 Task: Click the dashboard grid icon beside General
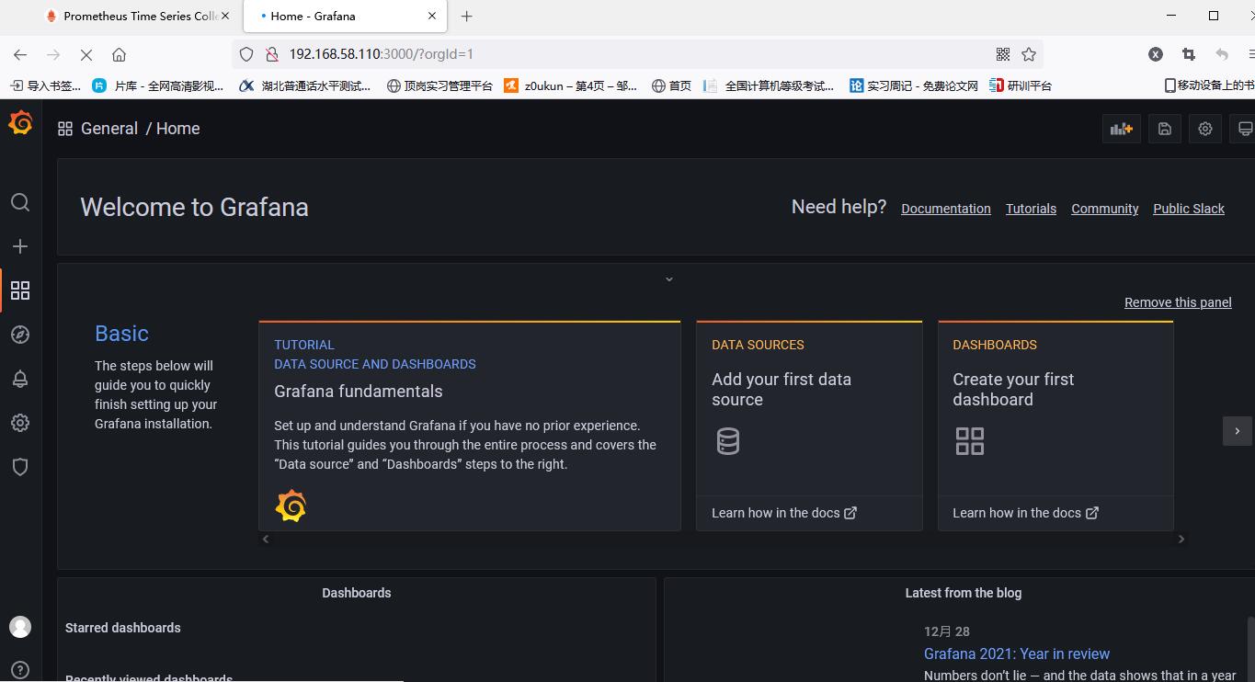65,129
